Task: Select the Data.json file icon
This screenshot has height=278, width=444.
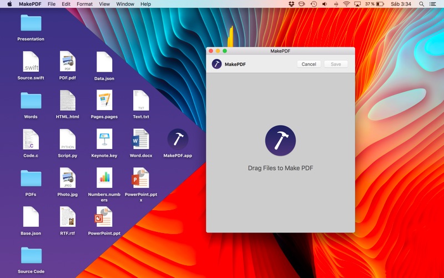Action: [104, 62]
